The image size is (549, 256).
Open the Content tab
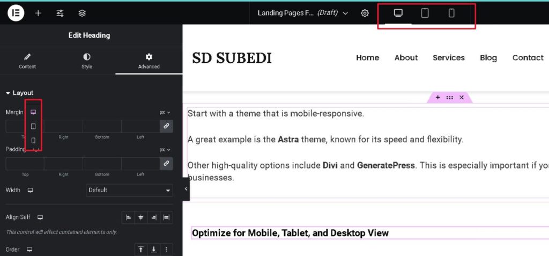[x=27, y=61]
